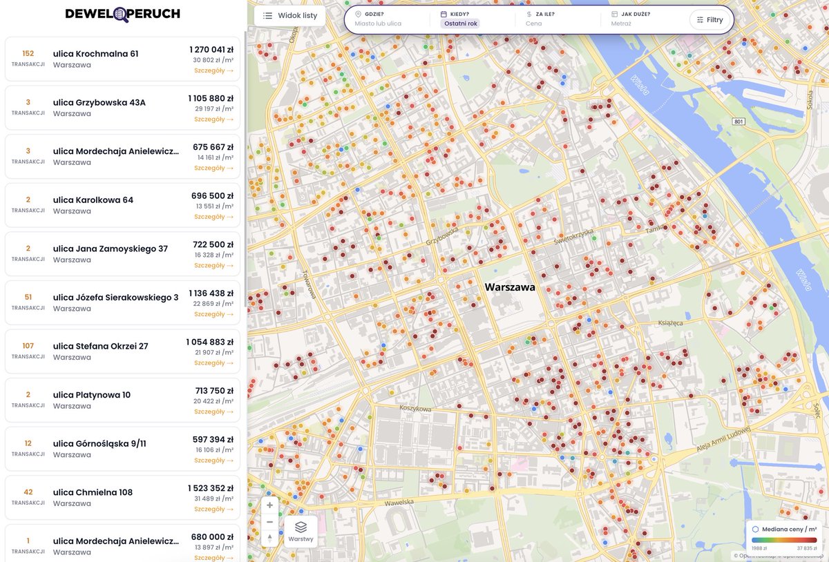
Task: Click the location pin icon beside Gdzie
Action: click(x=358, y=14)
